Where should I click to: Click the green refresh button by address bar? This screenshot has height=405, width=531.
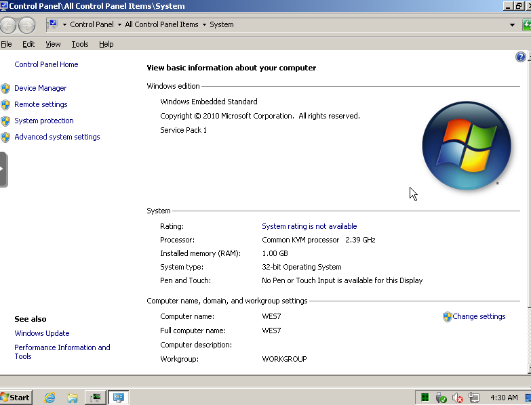(527, 24)
